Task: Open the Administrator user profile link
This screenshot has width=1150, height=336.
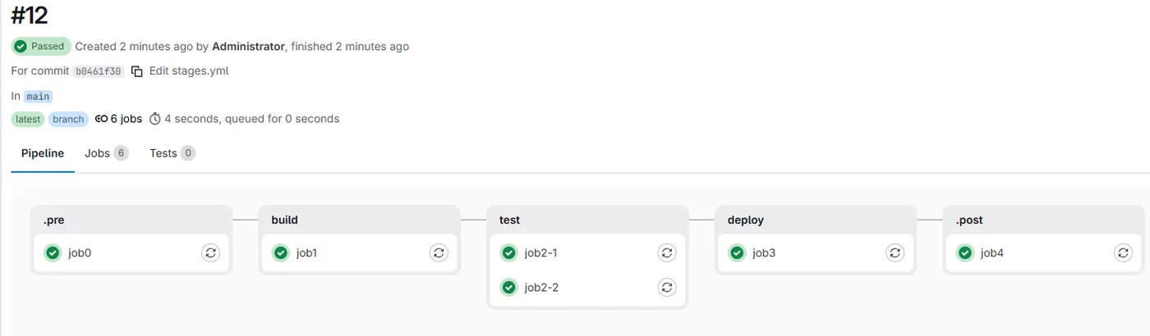Action: (248, 47)
